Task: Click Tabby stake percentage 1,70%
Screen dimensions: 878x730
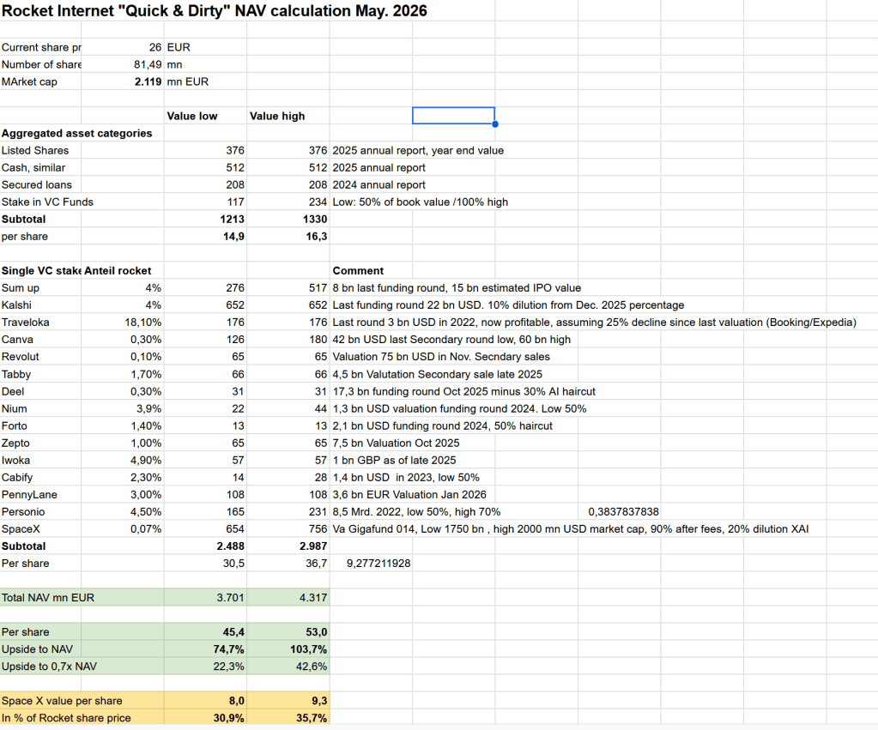Action: coord(146,374)
